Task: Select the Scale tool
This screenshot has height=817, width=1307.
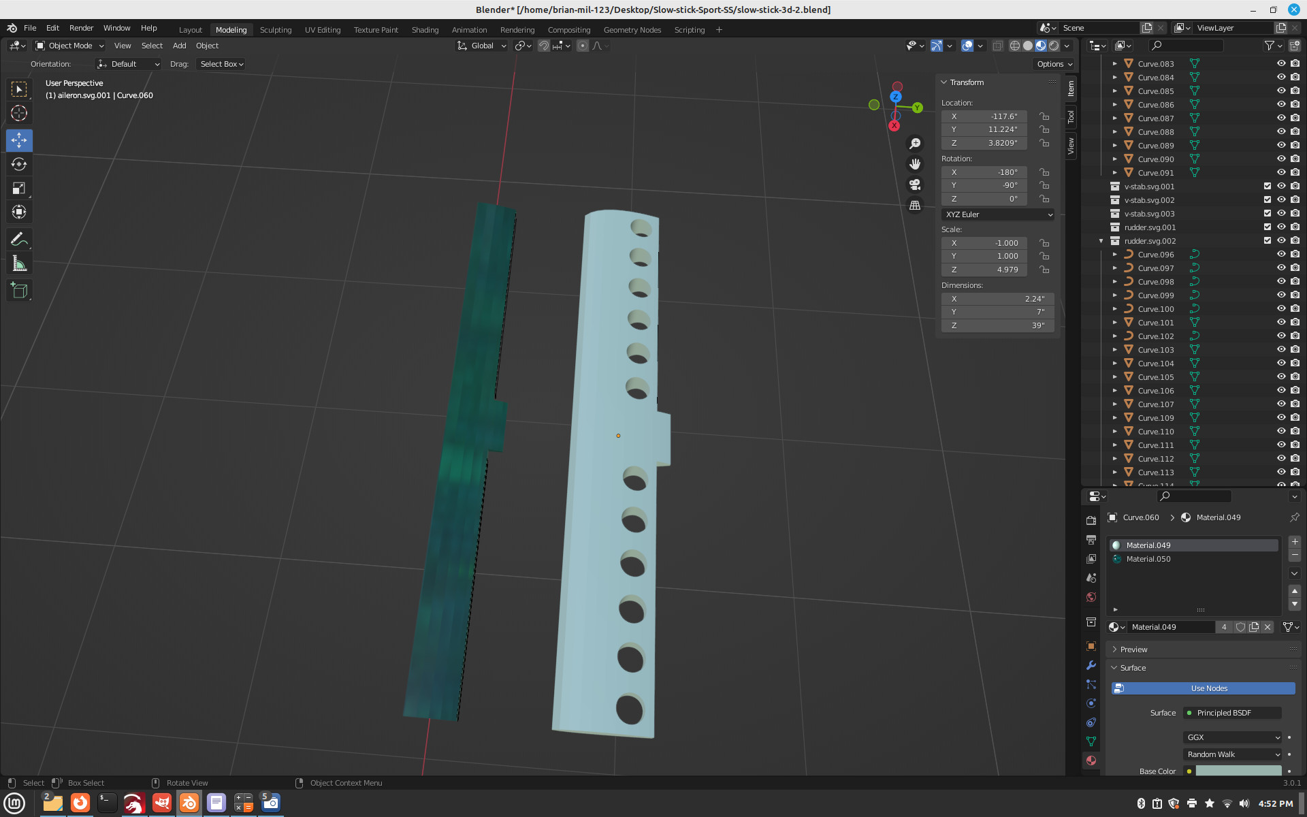Action: coord(19,188)
